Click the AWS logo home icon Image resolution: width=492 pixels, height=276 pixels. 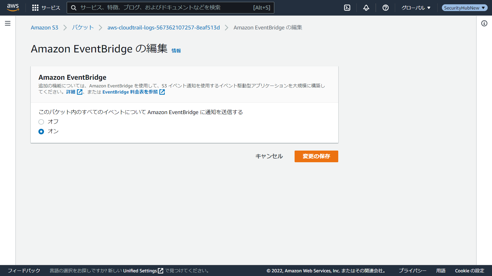click(x=13, y=7)
